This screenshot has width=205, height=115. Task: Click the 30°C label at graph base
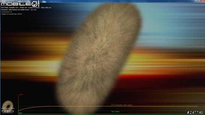20,113
